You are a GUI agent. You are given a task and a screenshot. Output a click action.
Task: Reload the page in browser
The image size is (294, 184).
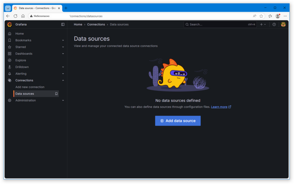point(15,16)
